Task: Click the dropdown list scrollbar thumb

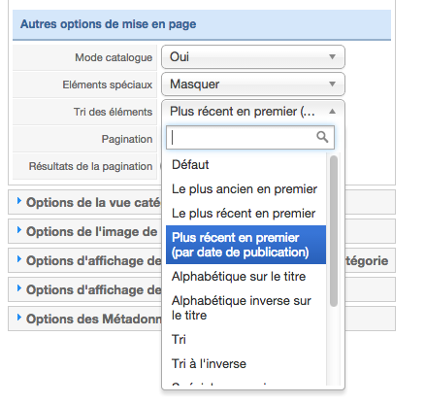Action: [x=334, y=231]
